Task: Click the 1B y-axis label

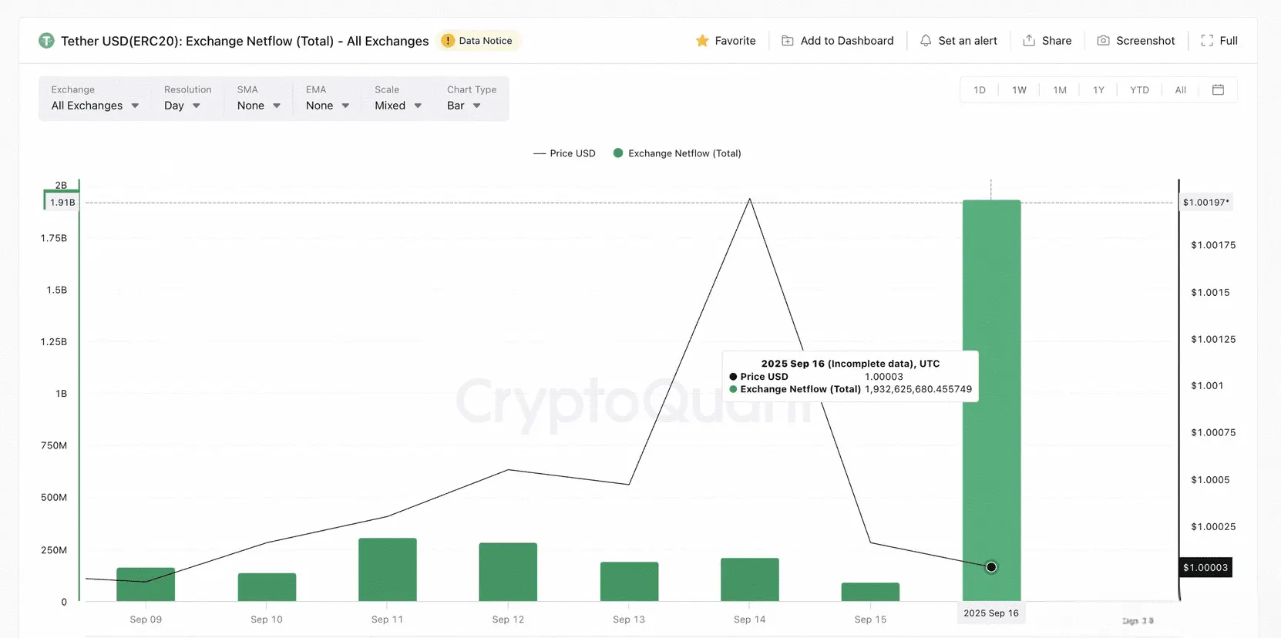Action: click(x=61, y=394)
